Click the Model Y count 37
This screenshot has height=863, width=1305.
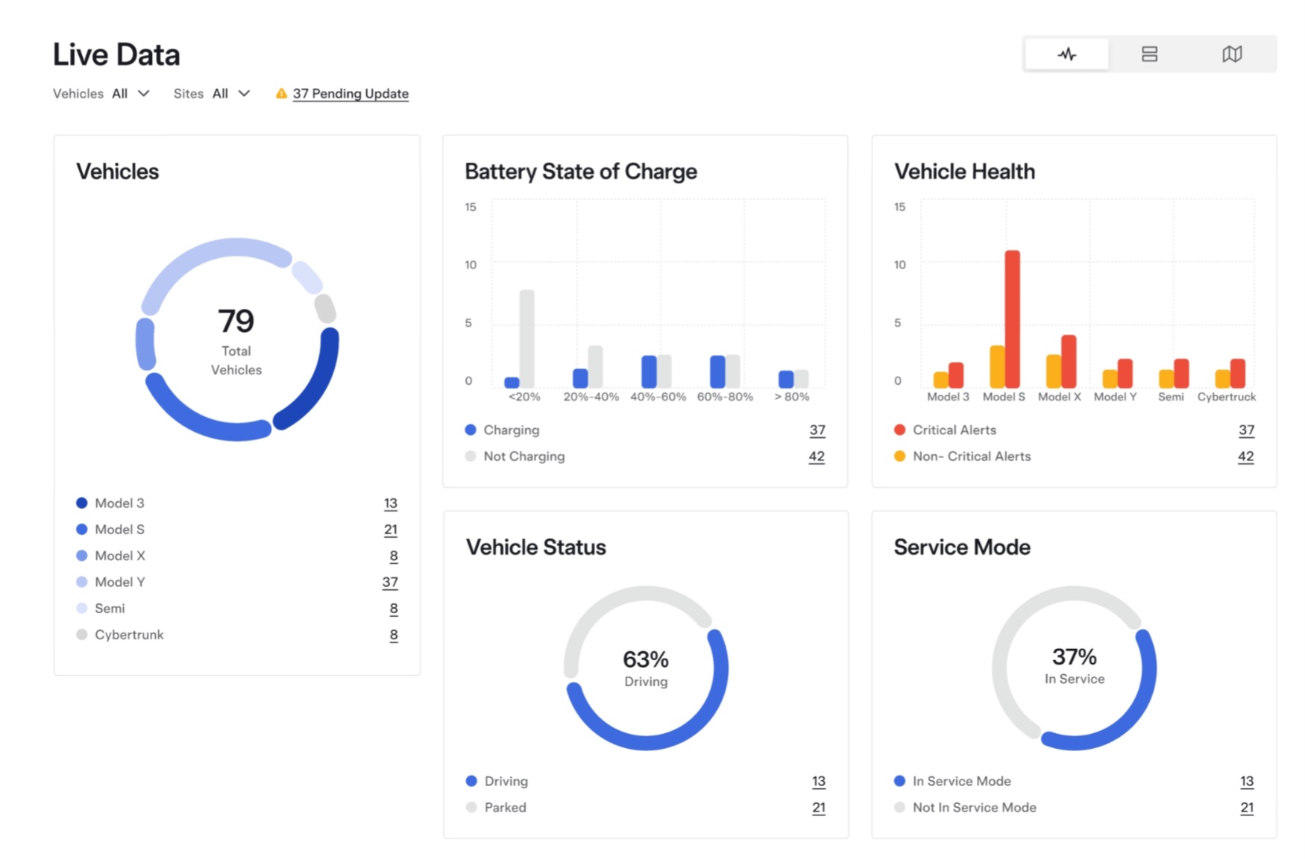(390, 582)
